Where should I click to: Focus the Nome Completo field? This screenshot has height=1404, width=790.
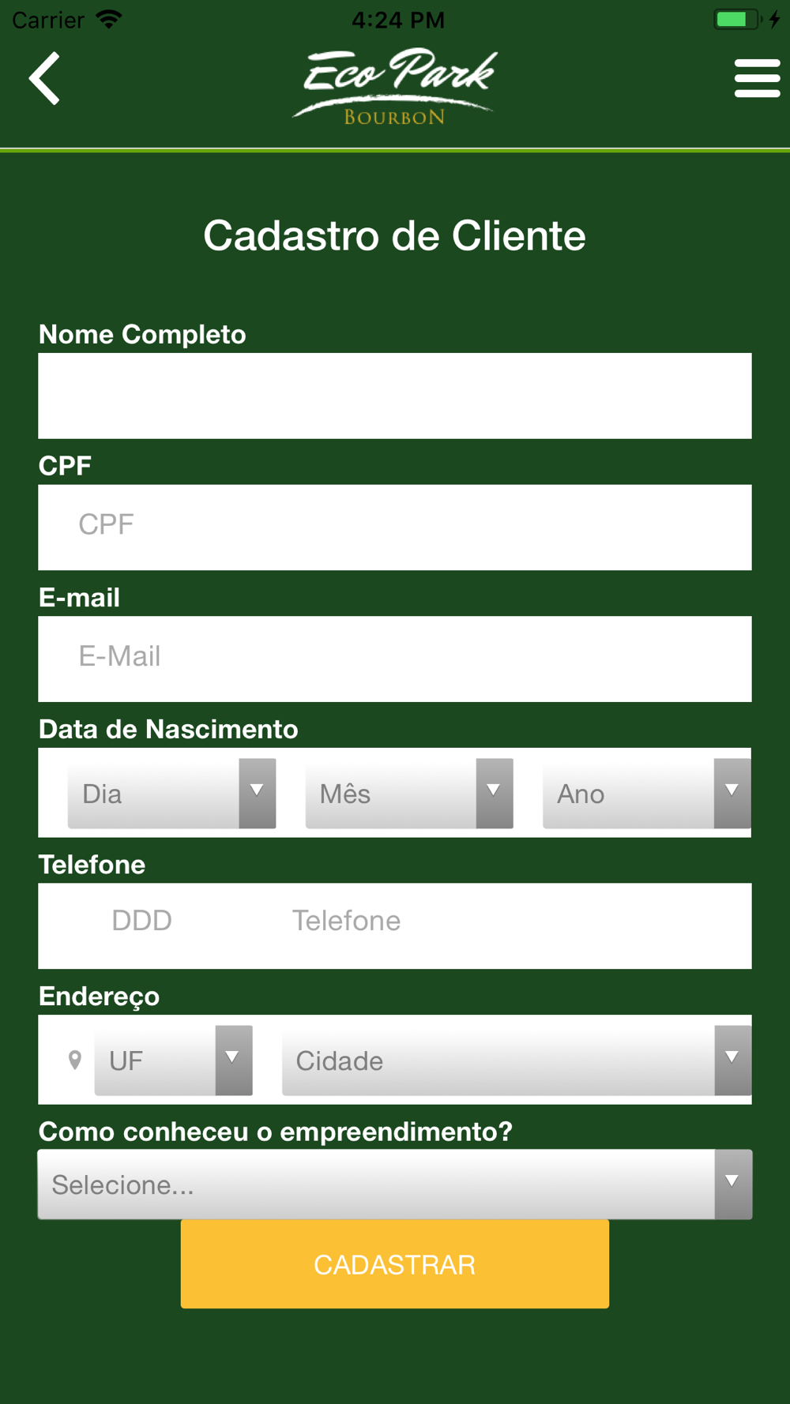click(x=395, y=396)
